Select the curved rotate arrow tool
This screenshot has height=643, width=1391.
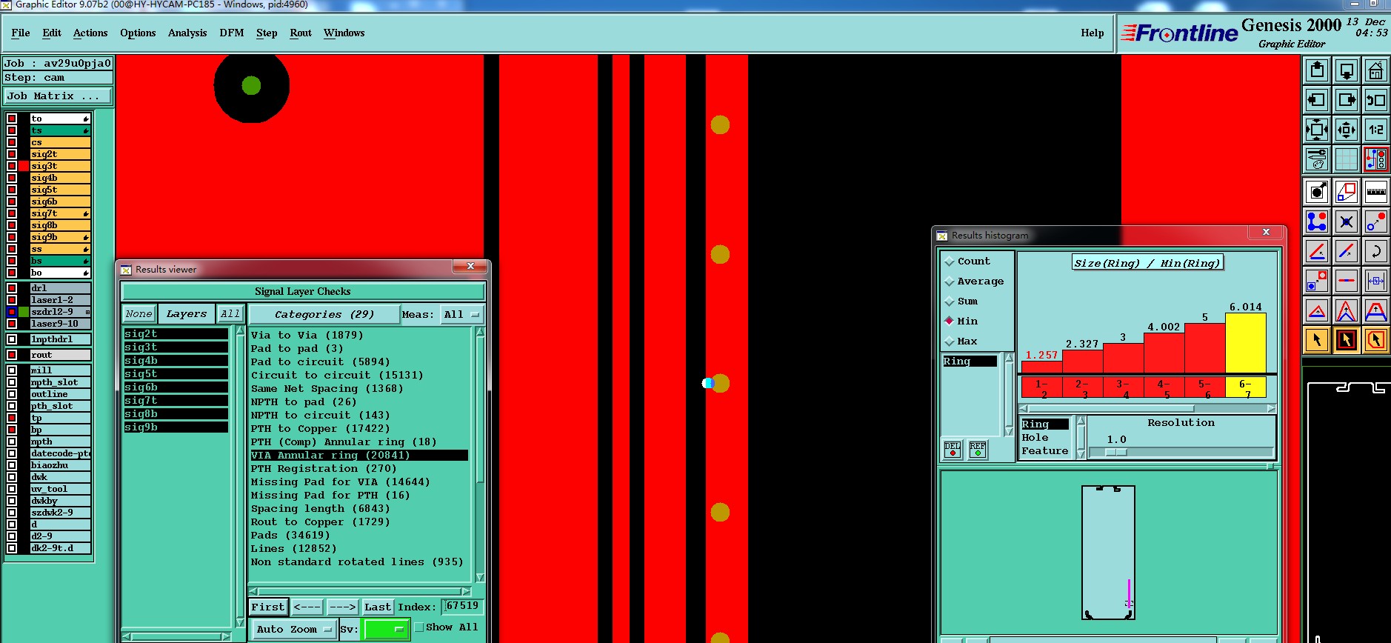click(x=1376, y=251)
